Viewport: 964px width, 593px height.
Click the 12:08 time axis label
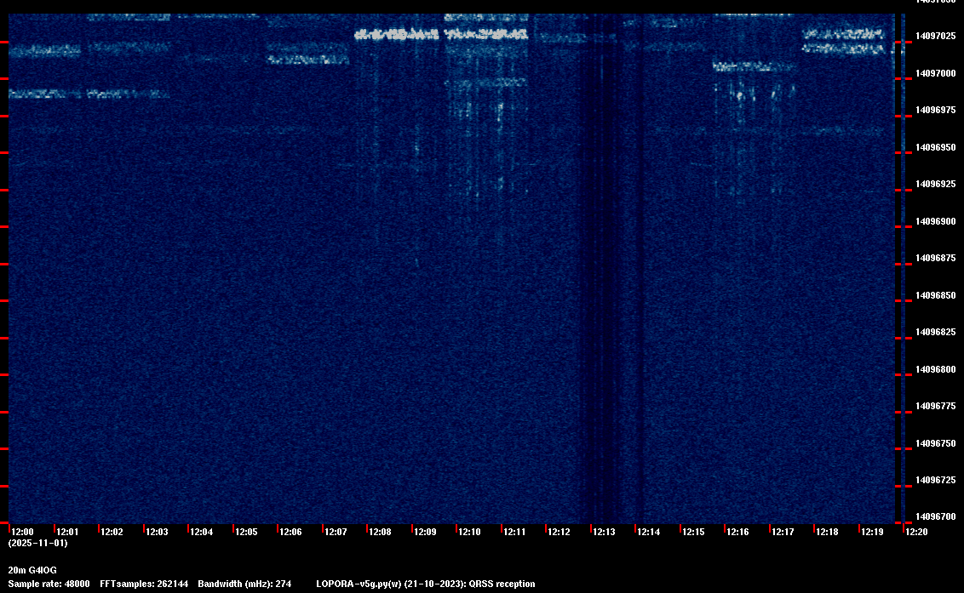pyautogui.click(x=380, y=532)
